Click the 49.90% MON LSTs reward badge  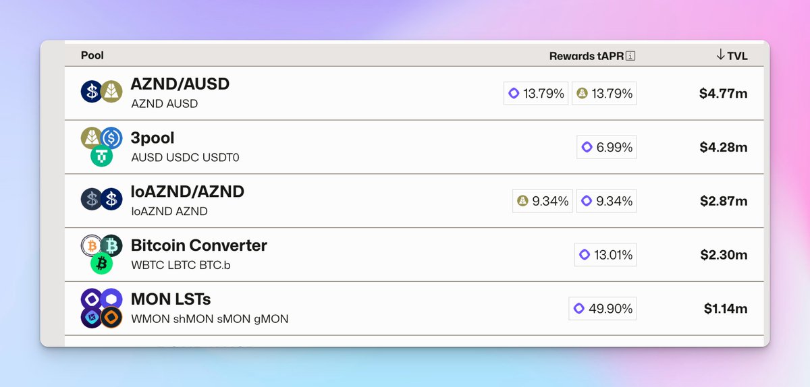pyautogui.click(x=603, y=309)
